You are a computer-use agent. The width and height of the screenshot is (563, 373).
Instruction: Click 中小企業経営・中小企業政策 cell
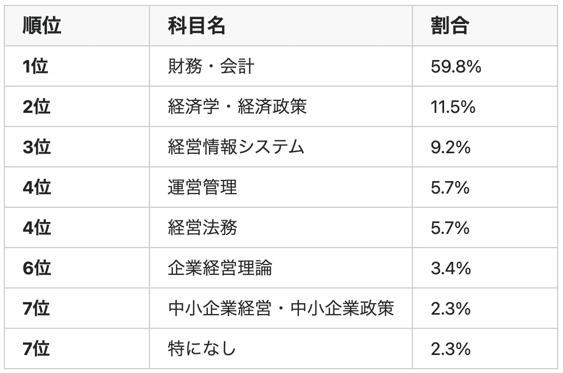coord(281,309)
